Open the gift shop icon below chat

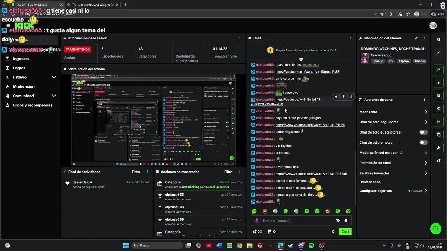pos(270,231)
